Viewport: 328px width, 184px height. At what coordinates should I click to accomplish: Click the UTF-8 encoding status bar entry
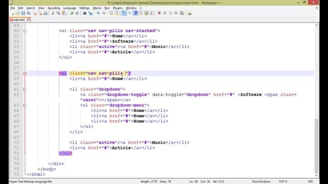(x=283, y=181)
